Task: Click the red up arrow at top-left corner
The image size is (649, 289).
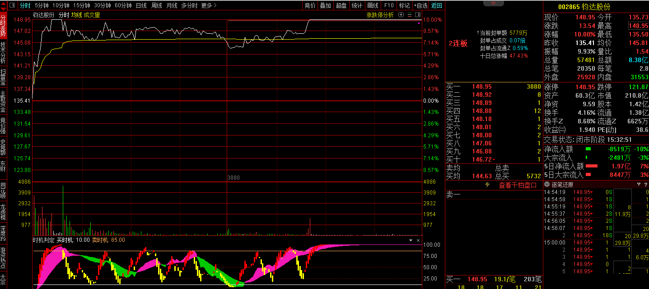Action: tap(3, 3)
